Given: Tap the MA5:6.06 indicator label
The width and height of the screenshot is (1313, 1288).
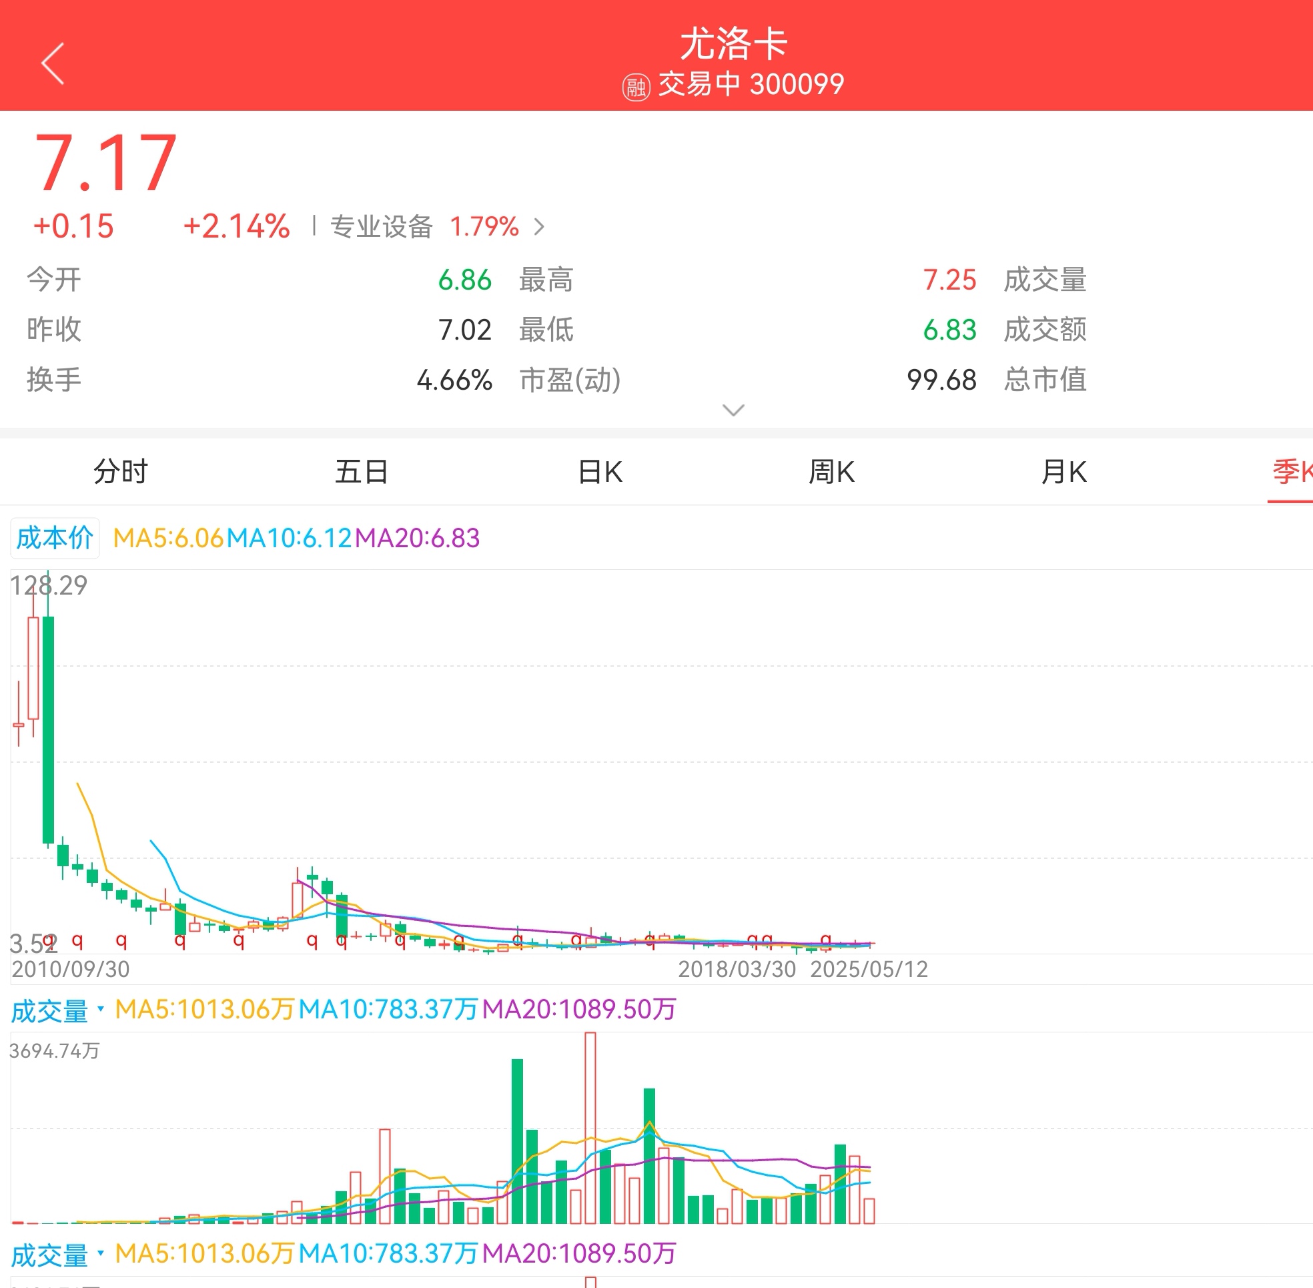Looking at the screenshot, I should pyautogui.click(x=168, y=539).
